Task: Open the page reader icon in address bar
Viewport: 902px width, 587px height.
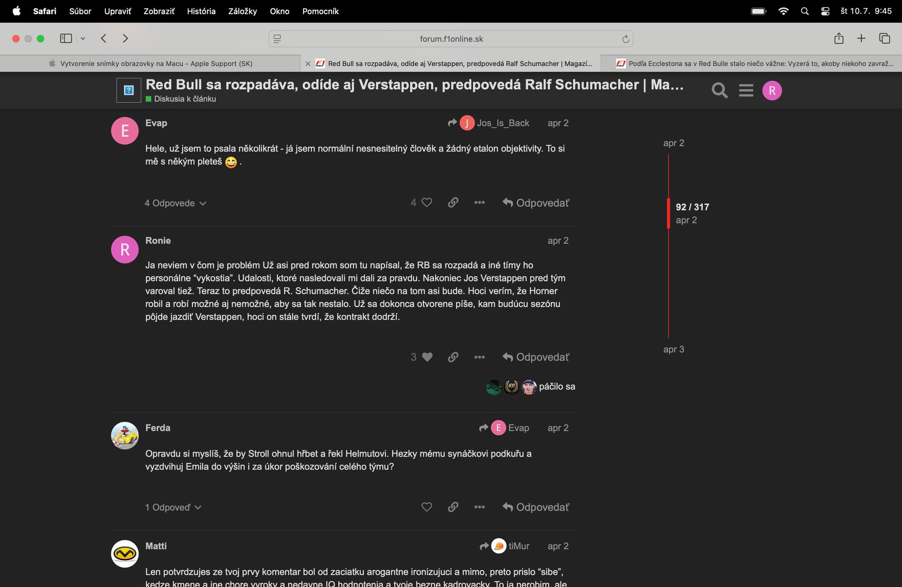Action: pos(277,39)
